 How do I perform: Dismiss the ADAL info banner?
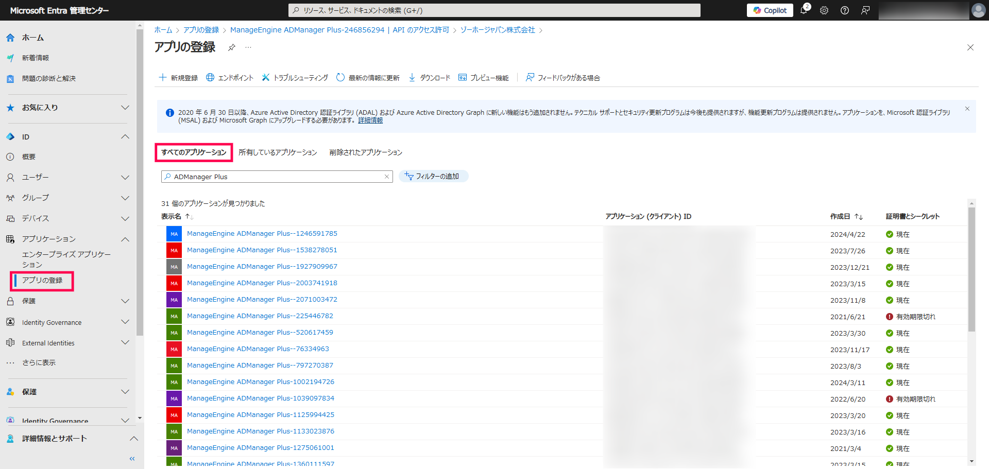[967, 109]
